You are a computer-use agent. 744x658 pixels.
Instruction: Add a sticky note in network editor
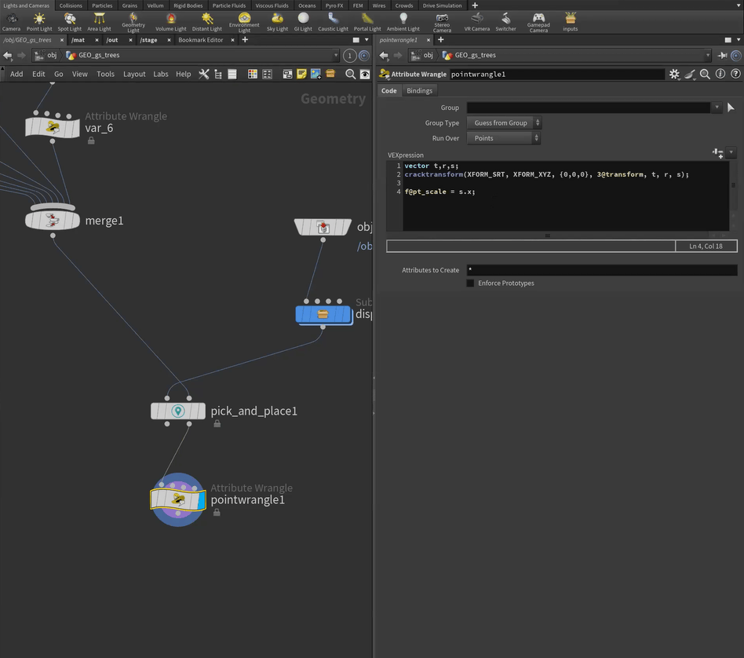click(301, 74)
